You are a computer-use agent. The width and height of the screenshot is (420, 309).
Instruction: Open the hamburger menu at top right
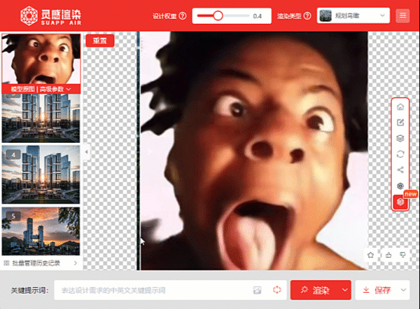pyautogui.click(x=402, y=15)
